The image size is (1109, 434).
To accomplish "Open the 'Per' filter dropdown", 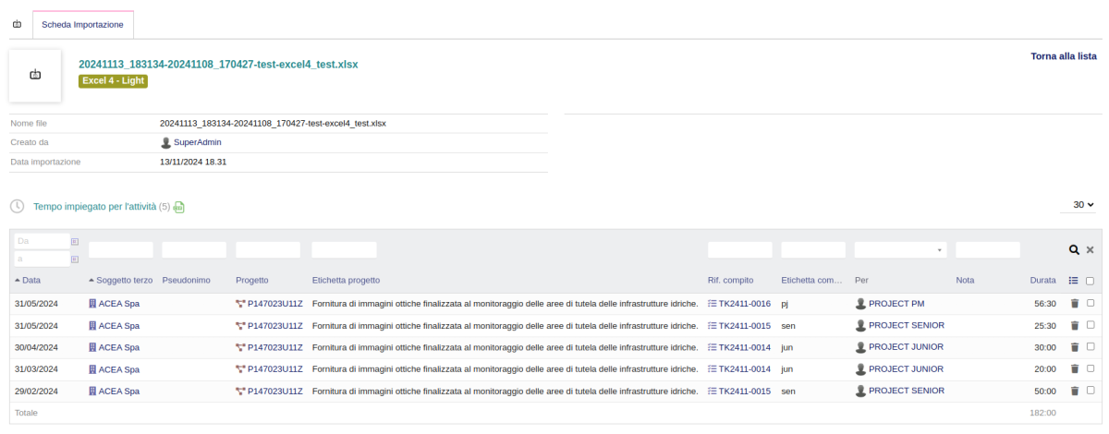I will [x=901, y=249].
